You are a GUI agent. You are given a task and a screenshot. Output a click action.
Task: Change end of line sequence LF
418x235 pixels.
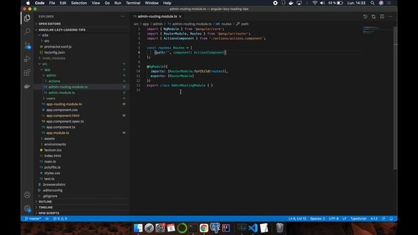pos(344,219)
